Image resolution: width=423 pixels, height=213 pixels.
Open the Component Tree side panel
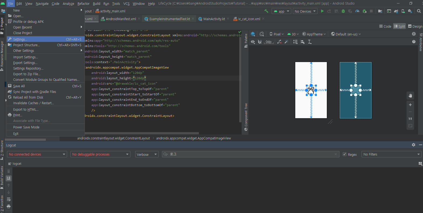(x=246, y=117)
